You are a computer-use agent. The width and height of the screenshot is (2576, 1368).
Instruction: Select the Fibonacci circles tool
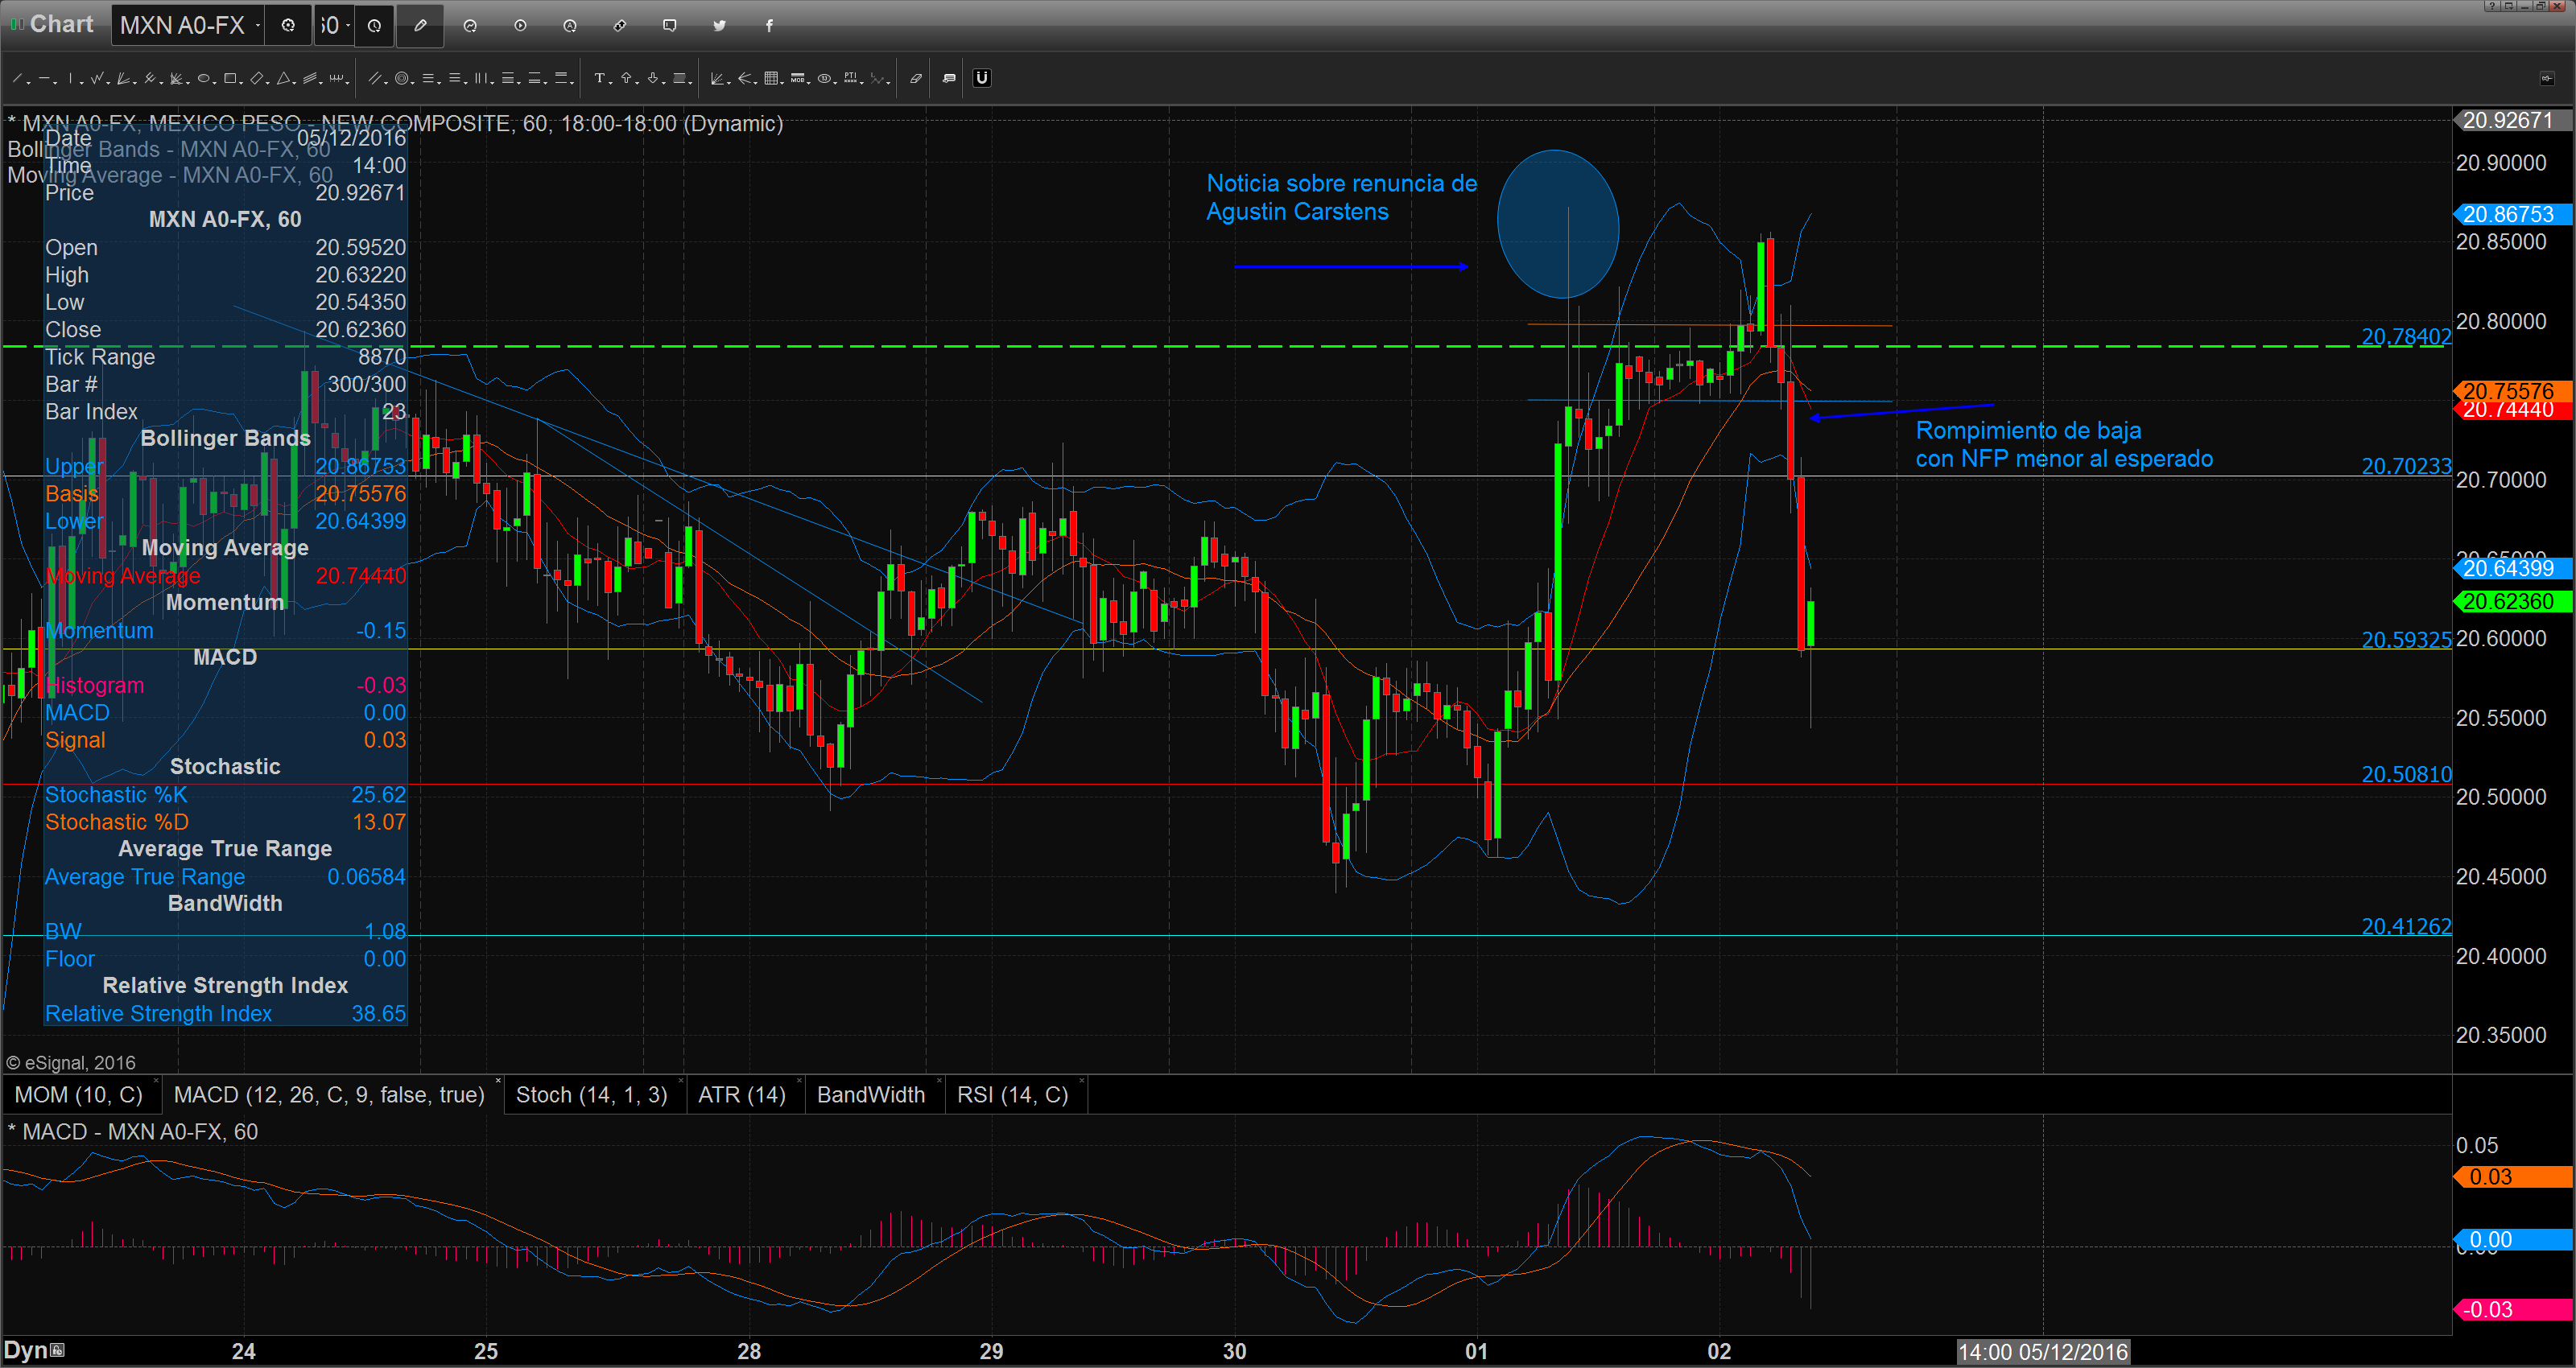click(402, 78)
